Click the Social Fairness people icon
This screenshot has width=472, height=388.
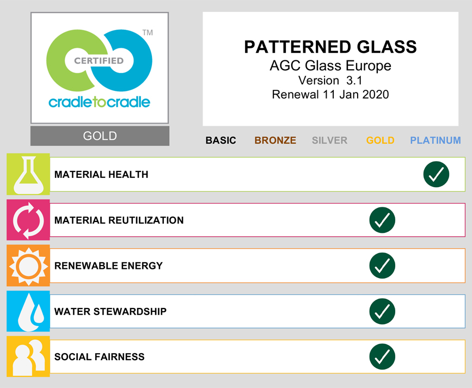[x=28, y=357]
